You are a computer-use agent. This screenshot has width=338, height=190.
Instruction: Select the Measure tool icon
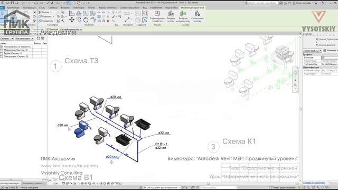pos(127,20)
